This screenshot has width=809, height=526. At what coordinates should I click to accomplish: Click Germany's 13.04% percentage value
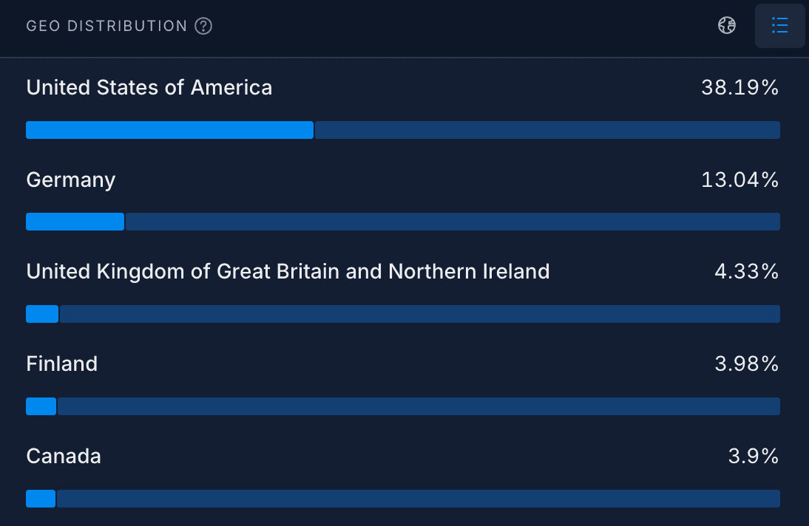point(739,180)
